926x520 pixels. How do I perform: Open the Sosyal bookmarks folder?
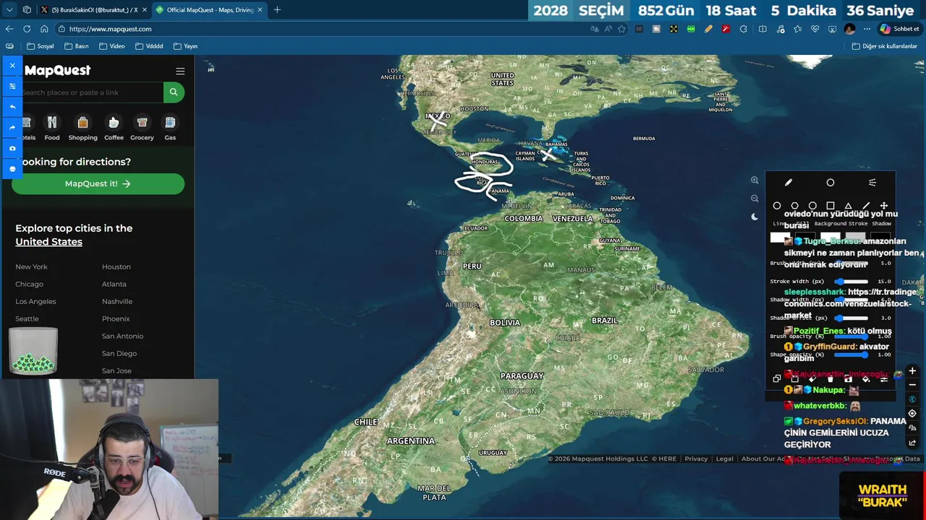[x=41, y=46]
